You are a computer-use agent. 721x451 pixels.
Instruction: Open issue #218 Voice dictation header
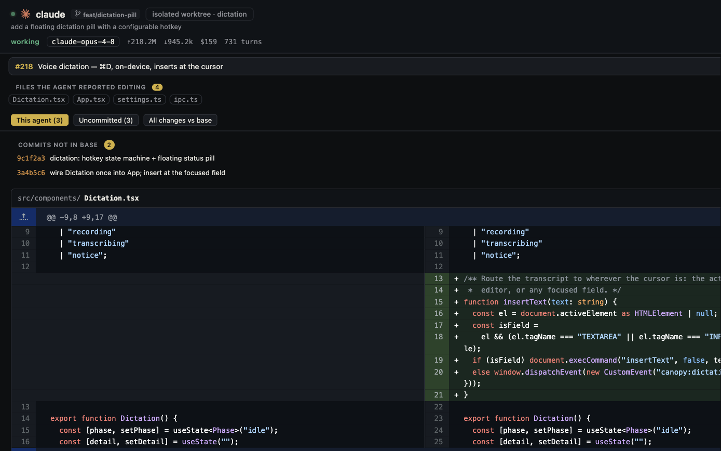pyautogui.click(x=364, y=67)
